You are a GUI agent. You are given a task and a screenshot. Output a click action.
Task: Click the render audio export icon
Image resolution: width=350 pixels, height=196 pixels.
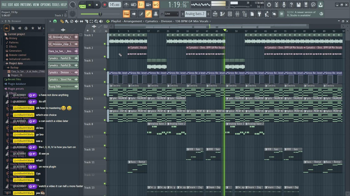pos(306,5)
